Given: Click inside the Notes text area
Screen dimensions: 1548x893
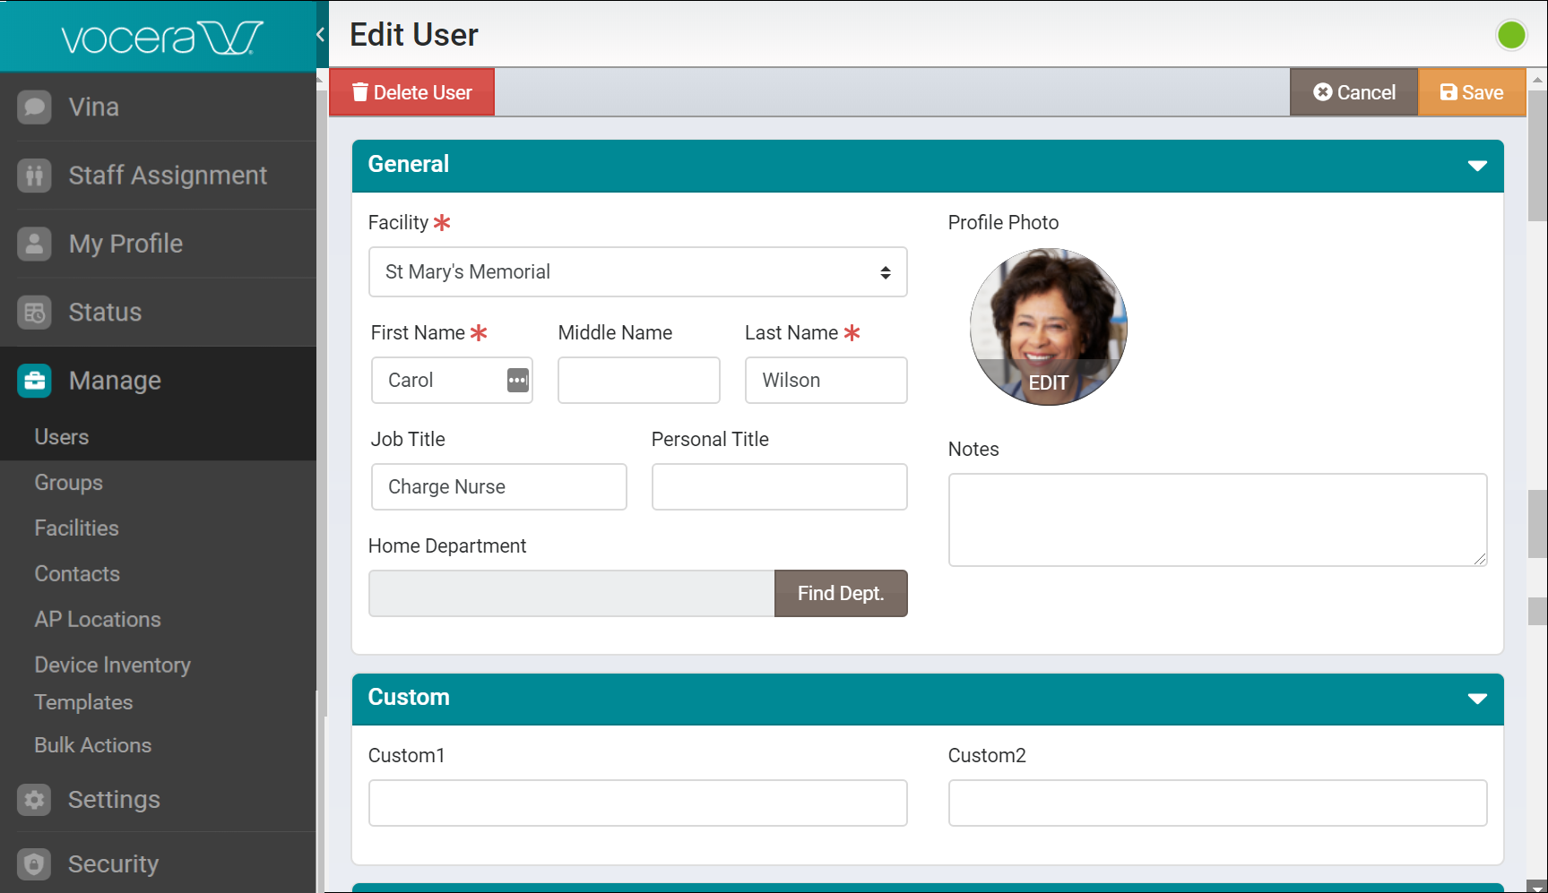Looking at the screenshot, I should coord(1216,519).
